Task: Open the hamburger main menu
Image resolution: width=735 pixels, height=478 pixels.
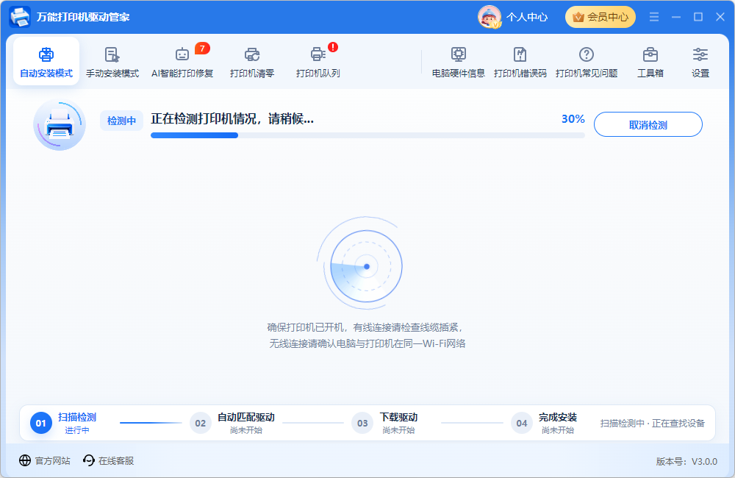Action: point(654,17)
